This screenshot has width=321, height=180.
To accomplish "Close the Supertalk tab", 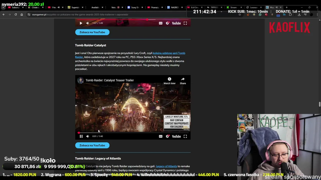I will tap(83, 7).
